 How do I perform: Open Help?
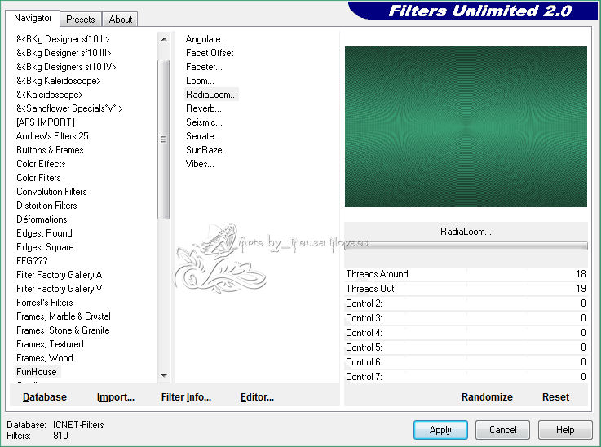click(x=565, y=430)
